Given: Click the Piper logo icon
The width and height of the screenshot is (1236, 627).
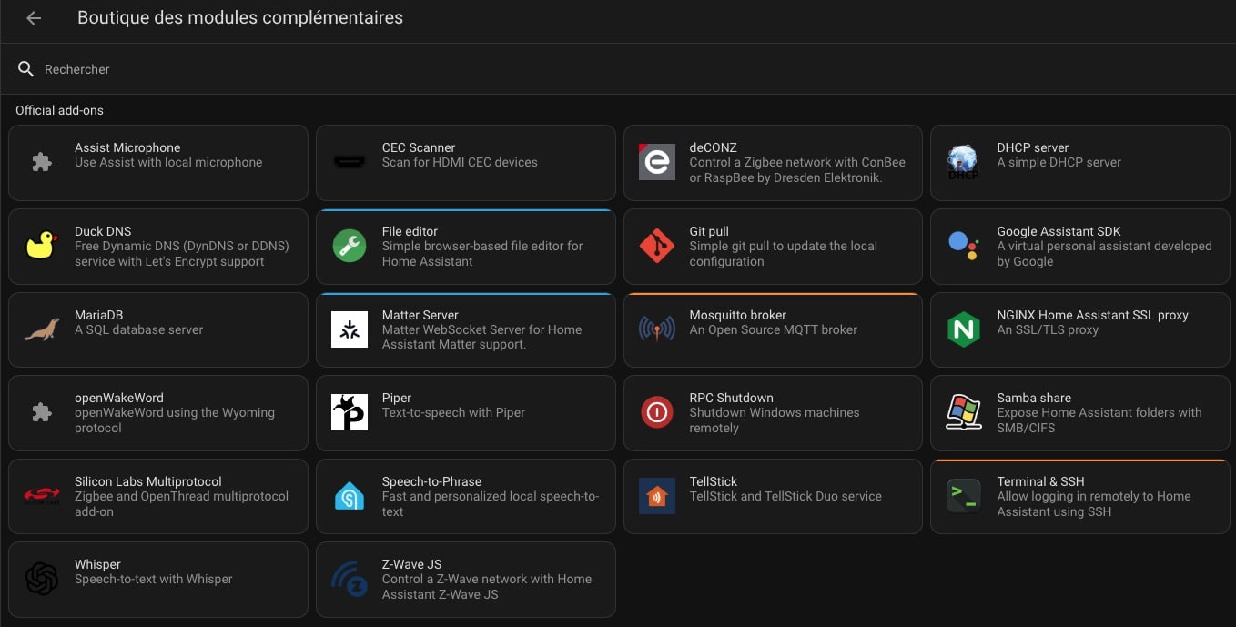Looking at the screenshot, I should (350, 413).
